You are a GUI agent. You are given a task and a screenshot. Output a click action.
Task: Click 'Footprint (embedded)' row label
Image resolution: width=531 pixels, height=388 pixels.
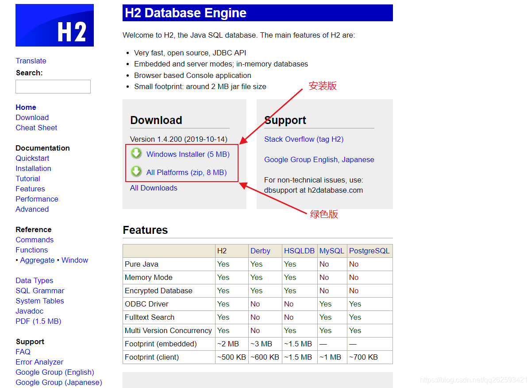click(x=160, y=344)
